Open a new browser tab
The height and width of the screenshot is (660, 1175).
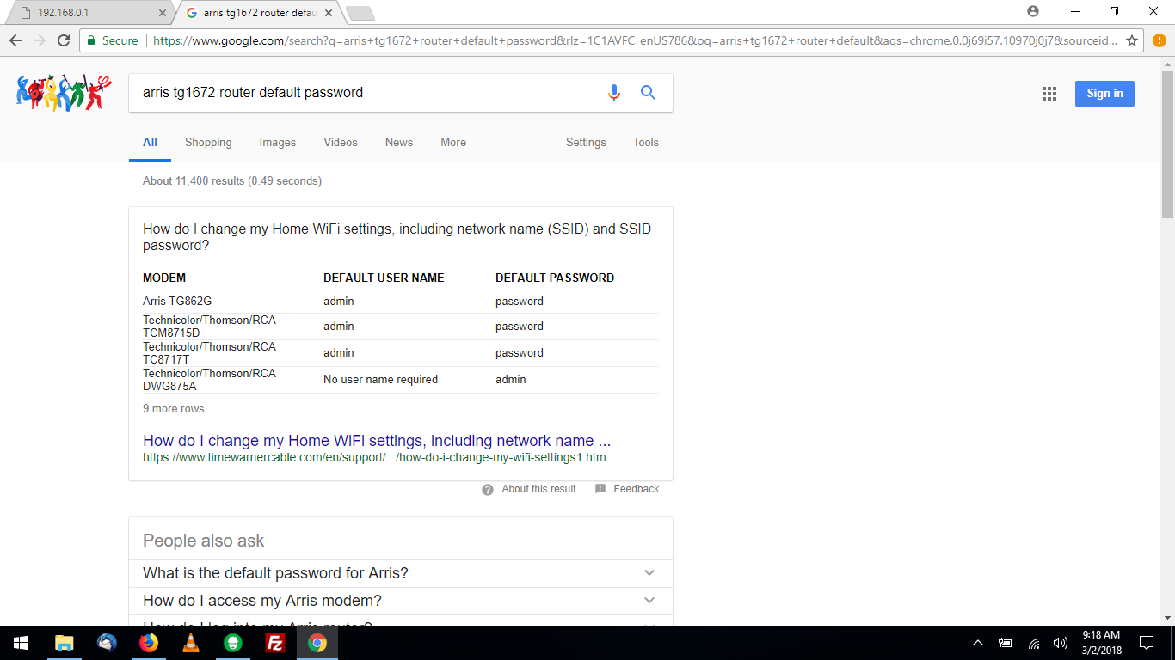coord(360,13)
